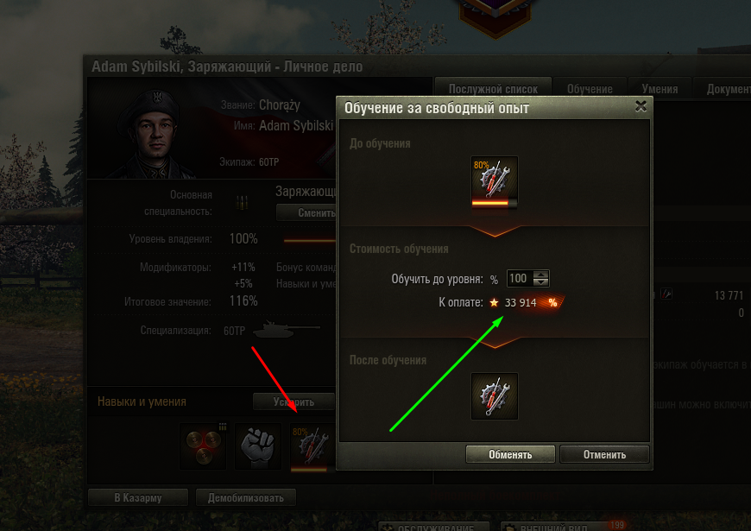Increase training level with the up arrow
This screenshot has height=531, width=751.
pyautogui.click(x=540, y=275)
